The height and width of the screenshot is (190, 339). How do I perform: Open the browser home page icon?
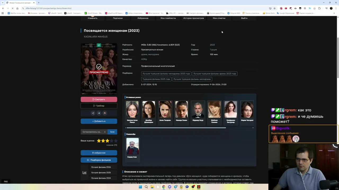point(17,8)
